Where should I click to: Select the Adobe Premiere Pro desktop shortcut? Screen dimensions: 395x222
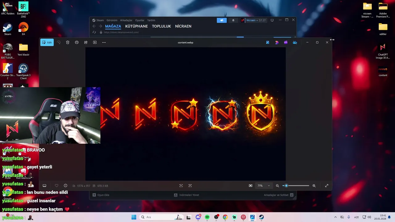pos(383,10)
